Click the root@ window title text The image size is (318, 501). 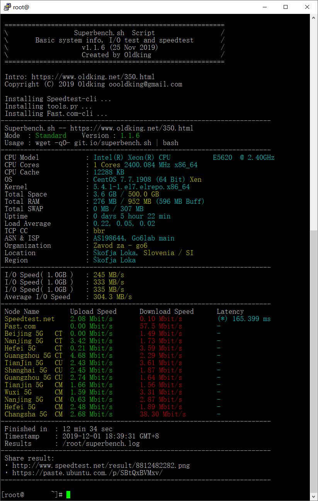tap(21, 7)
